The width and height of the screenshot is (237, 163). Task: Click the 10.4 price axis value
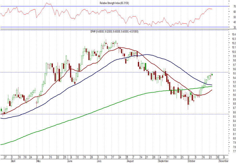coord(234,34)
